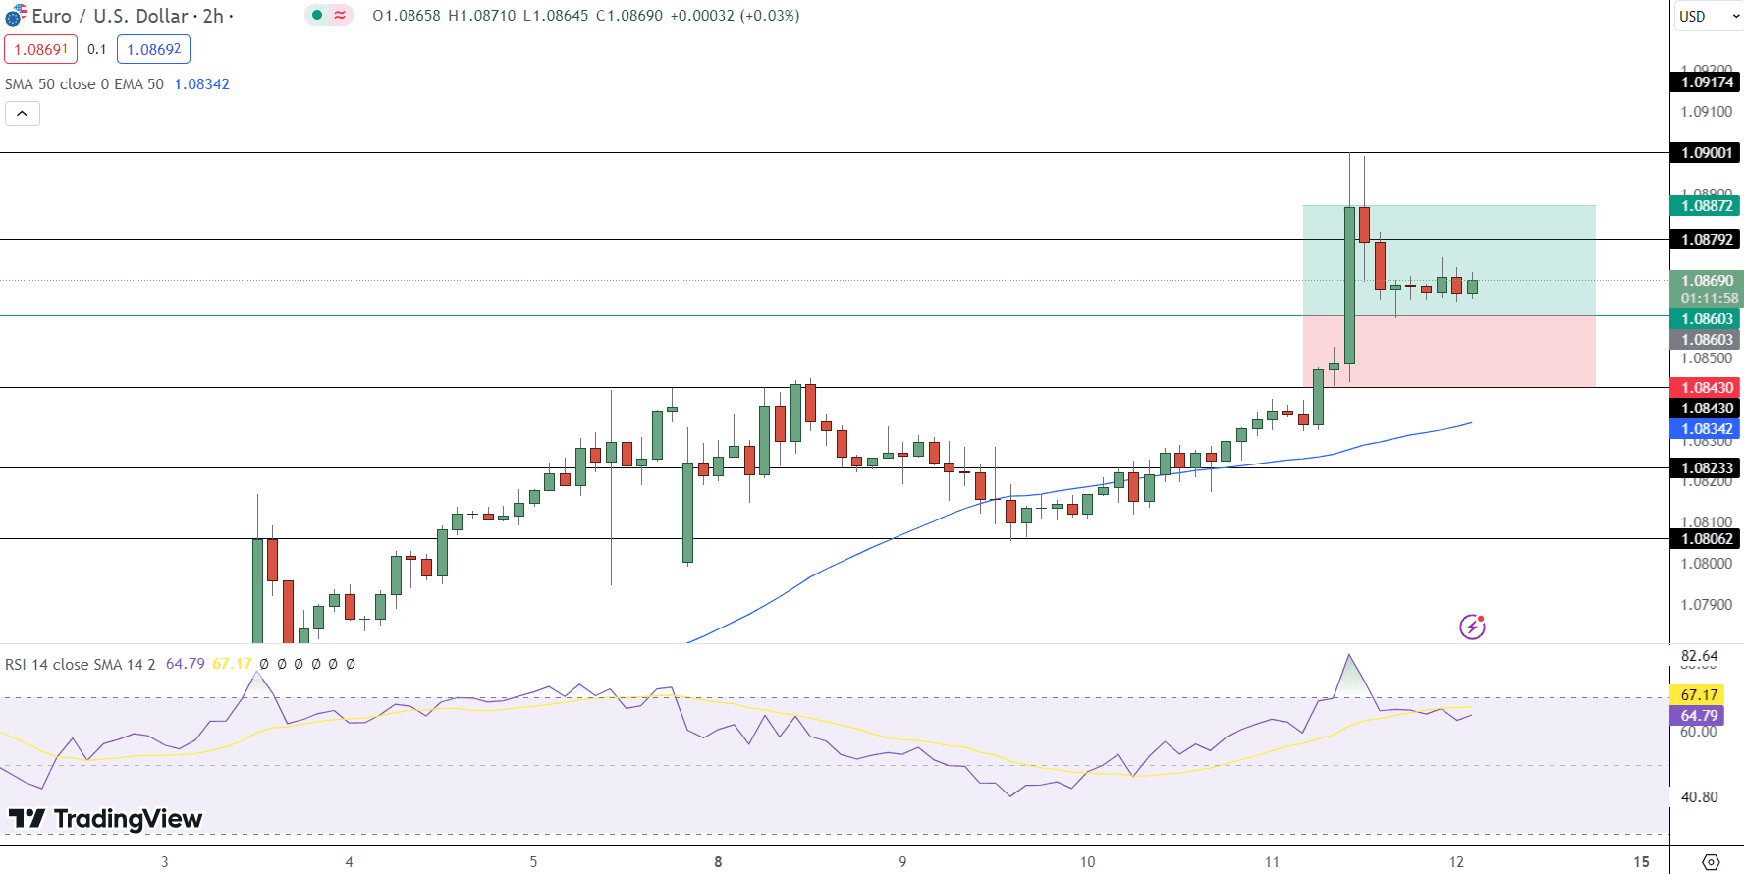Click the green market status dot
Screen dimensions: 1744x874
click(317, 15)
